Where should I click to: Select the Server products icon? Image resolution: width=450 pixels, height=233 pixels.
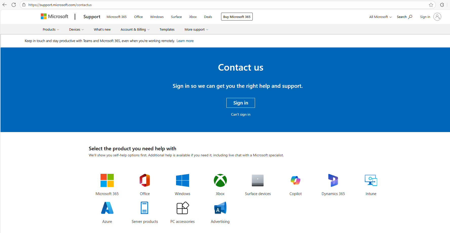[145, 208]
